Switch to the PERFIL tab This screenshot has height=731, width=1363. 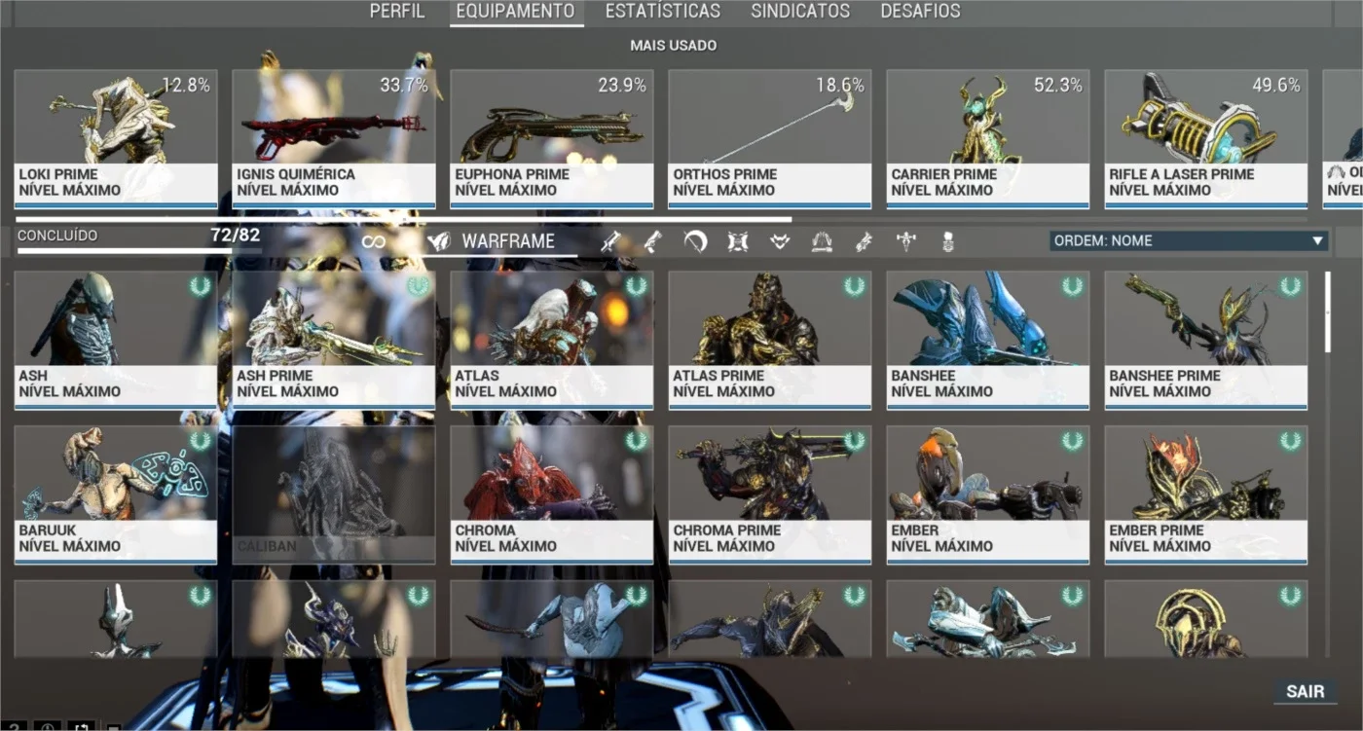tap(397, 12)
